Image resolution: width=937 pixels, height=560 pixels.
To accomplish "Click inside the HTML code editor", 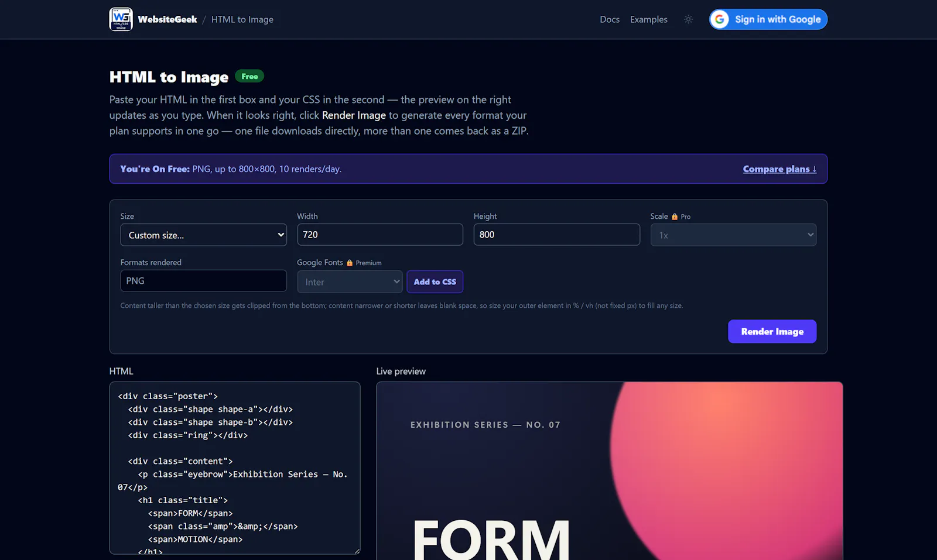I will [235, 468].
